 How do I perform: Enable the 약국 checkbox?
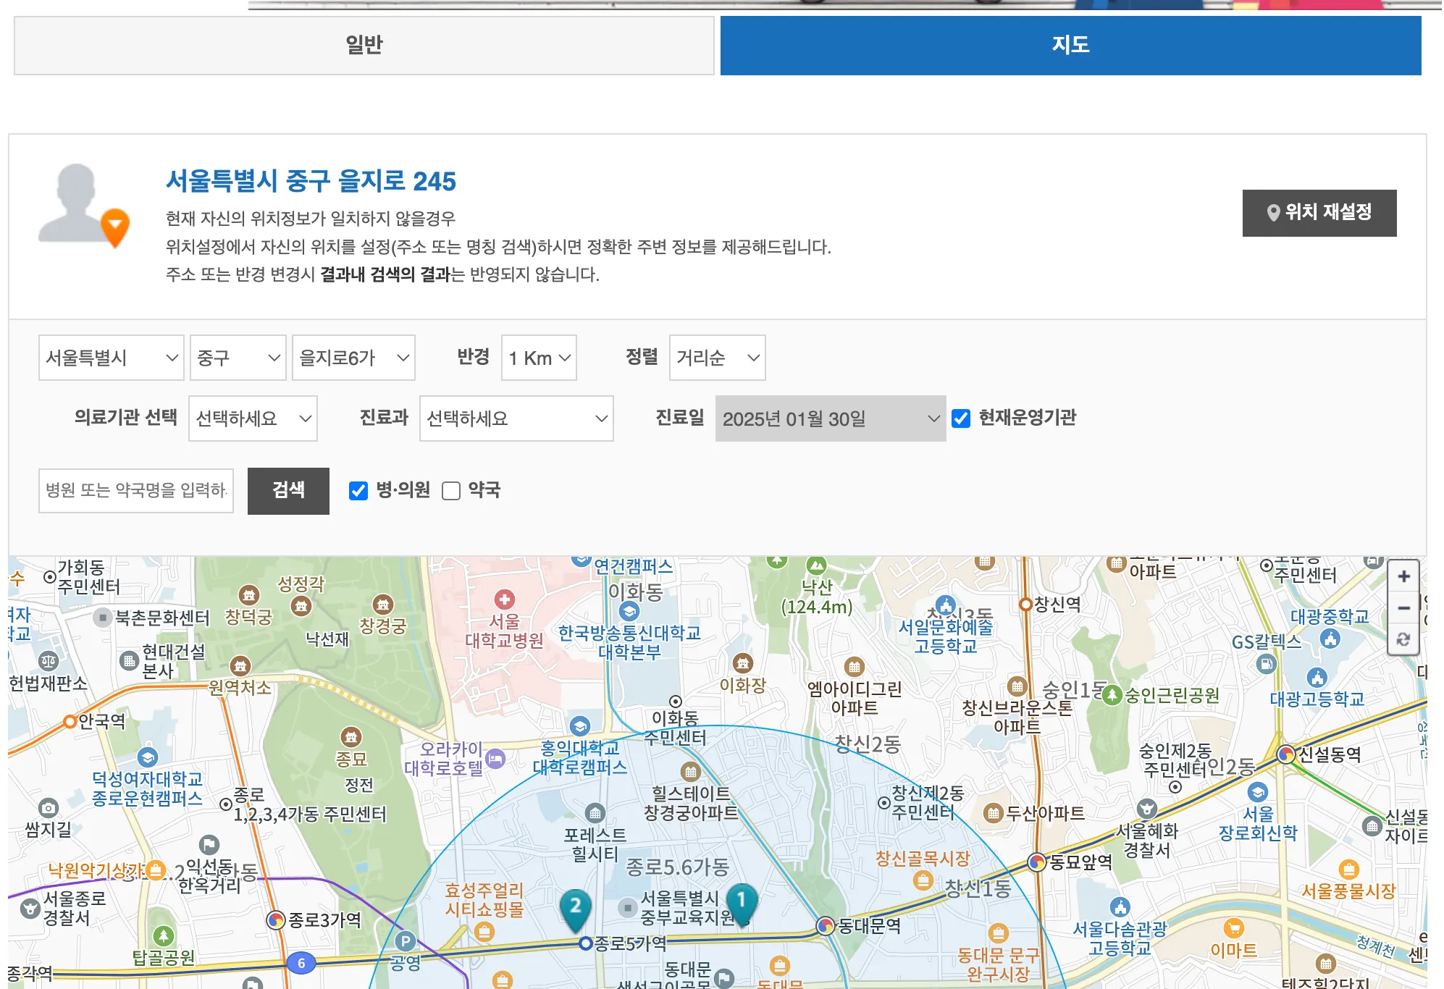(451, 491)
